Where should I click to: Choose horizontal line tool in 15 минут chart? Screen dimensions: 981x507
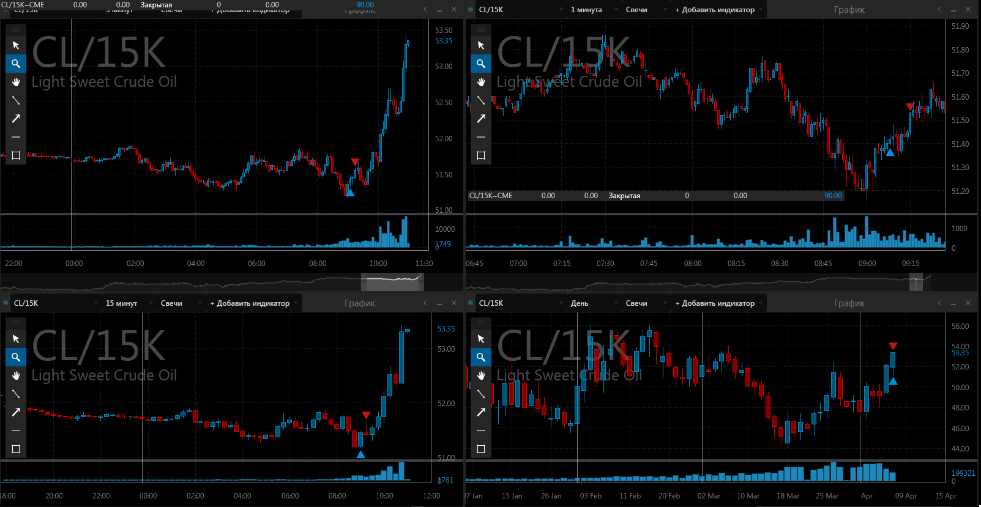(16, 431)
